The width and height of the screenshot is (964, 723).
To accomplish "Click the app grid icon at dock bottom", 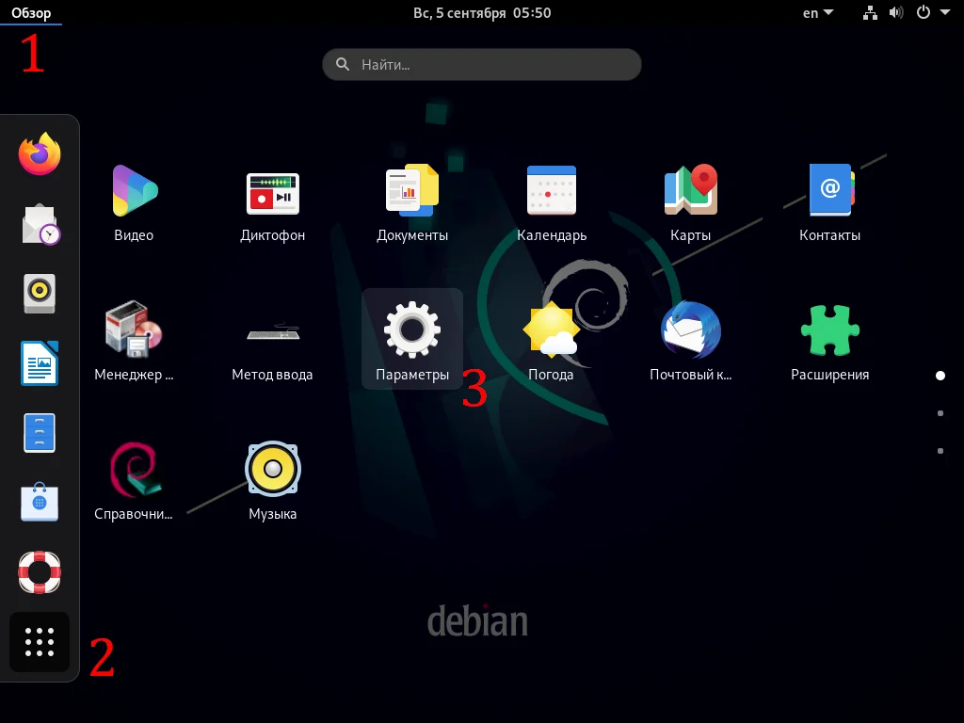I will (39, 641).
